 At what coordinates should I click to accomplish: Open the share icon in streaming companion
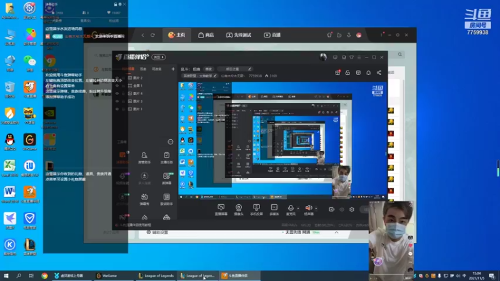pyautogui.click(x=379, y=72)
